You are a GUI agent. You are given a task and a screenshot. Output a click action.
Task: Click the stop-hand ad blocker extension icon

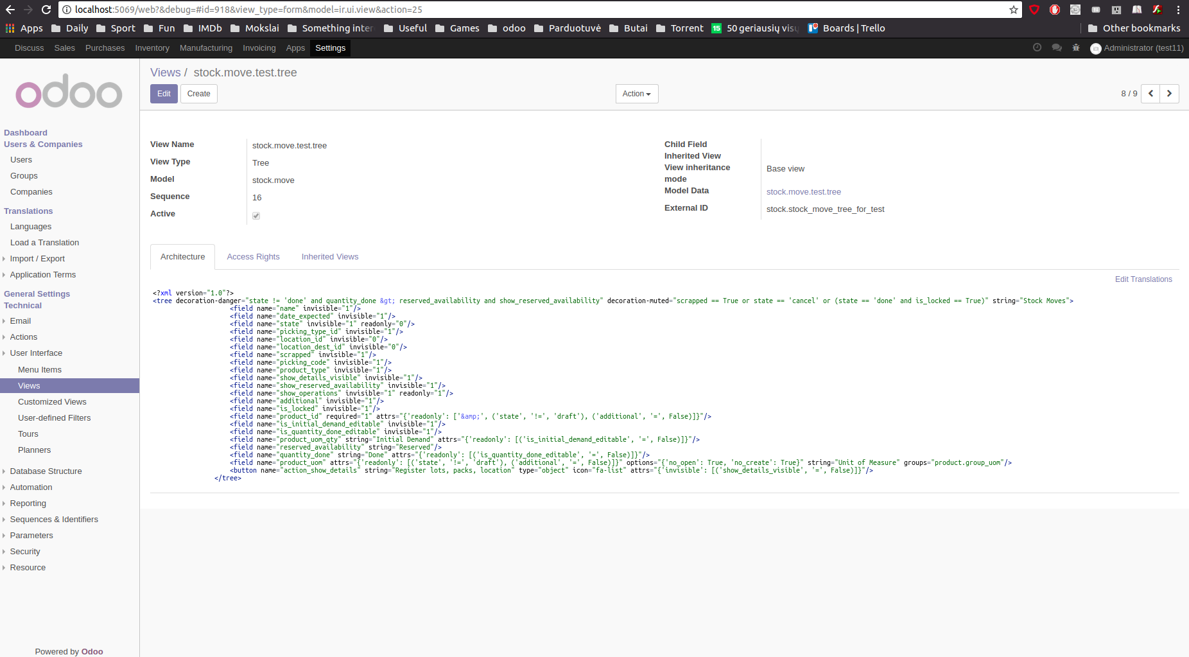(1055, 10)
